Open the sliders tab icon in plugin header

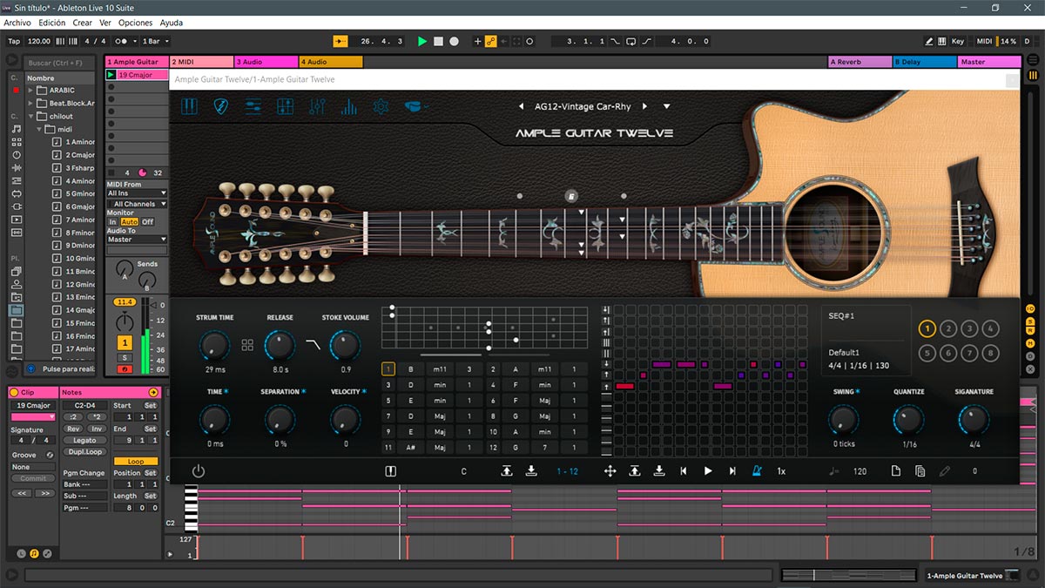[253, 106]
